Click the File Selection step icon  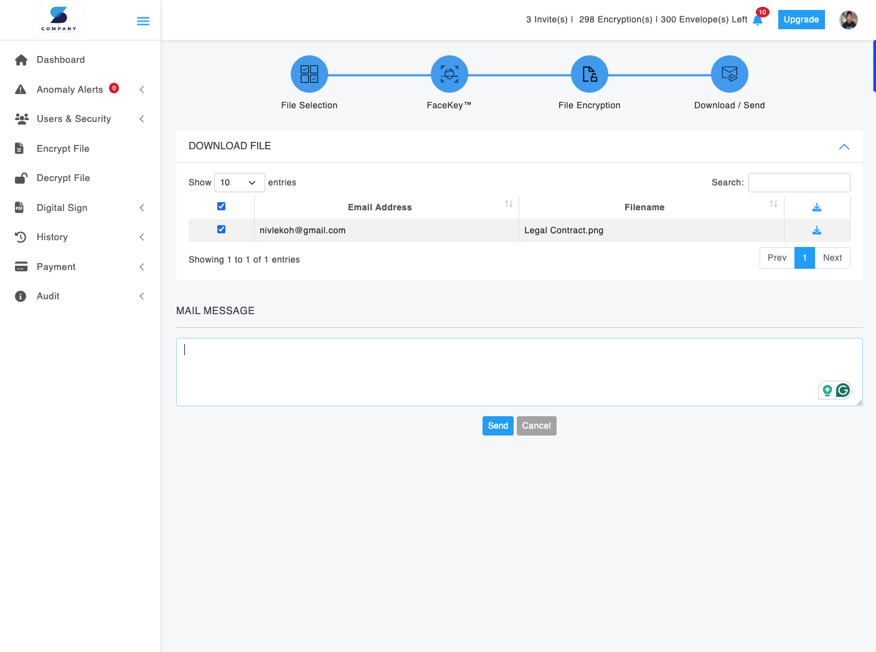[309, 74]
